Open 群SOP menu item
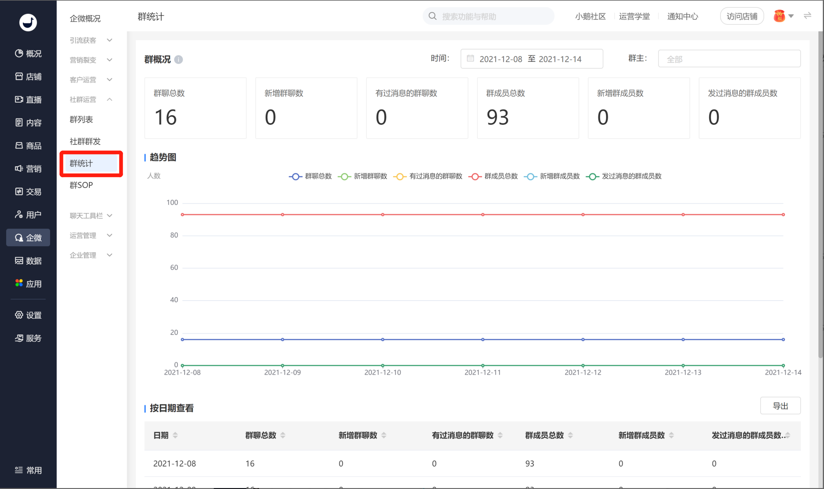824x489 pixels. (81, 185)
